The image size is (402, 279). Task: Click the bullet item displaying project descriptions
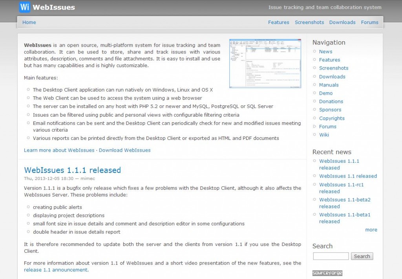pos(69,215)
